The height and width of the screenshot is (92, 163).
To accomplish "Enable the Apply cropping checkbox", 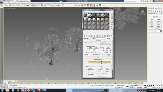I will (x=99, y=66).
